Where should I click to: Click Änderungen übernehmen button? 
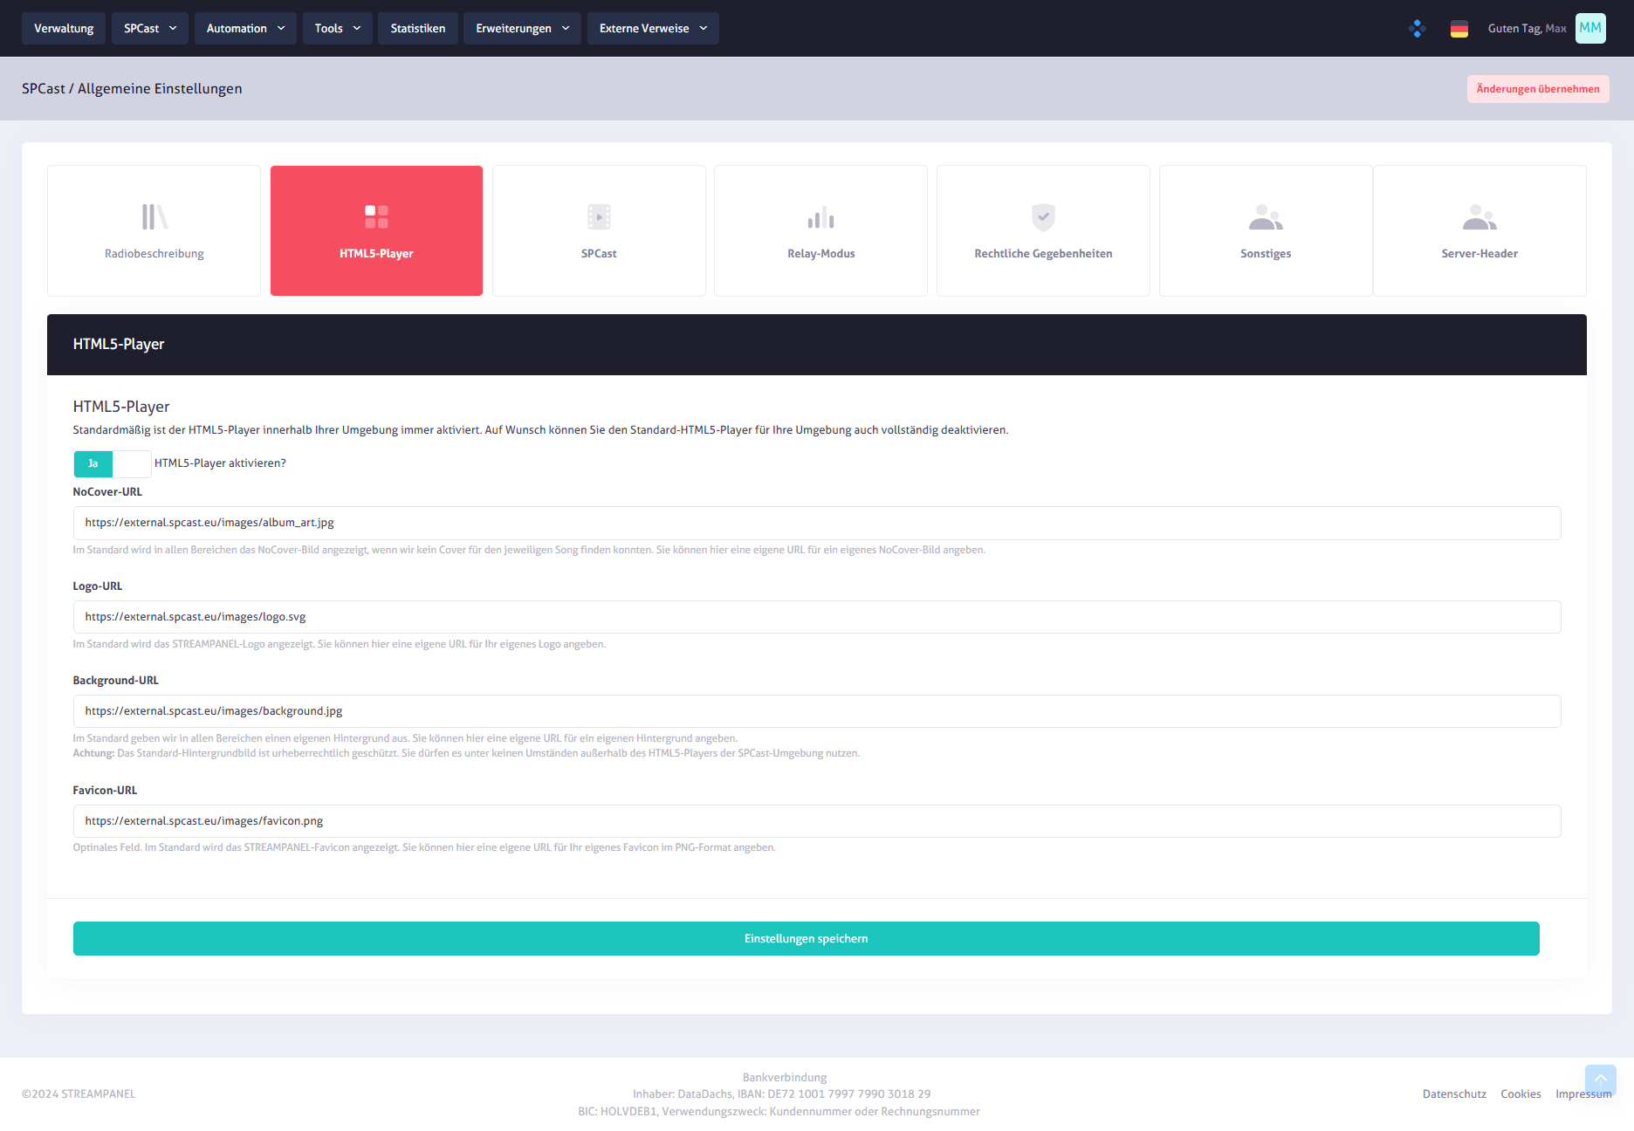point(1538,88)
